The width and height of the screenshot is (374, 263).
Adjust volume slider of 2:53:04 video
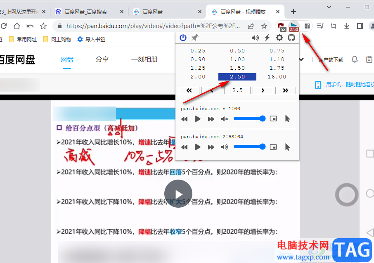(x=249, y=147)
